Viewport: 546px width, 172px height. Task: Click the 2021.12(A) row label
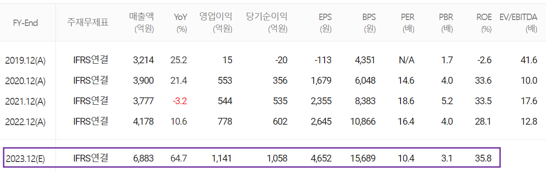(25, 101)
